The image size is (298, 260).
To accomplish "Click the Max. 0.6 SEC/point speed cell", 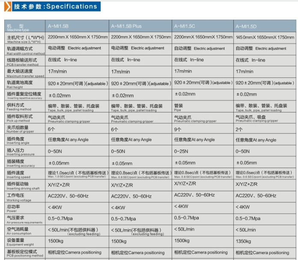I will coord(265,174).
